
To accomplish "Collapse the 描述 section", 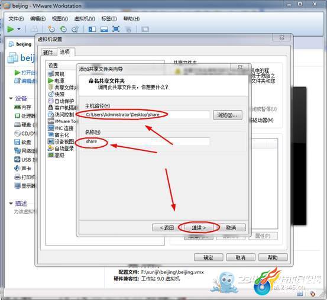I will tap(11, 203).
